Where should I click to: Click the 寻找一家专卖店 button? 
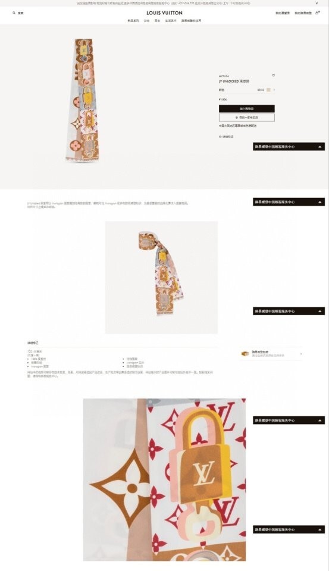(x=247, y=118)
